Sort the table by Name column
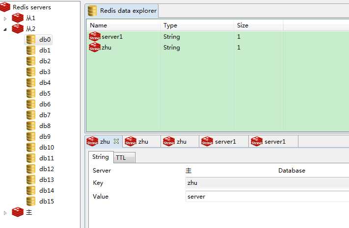This screenshot has height=228, width=349. (123, 25)
